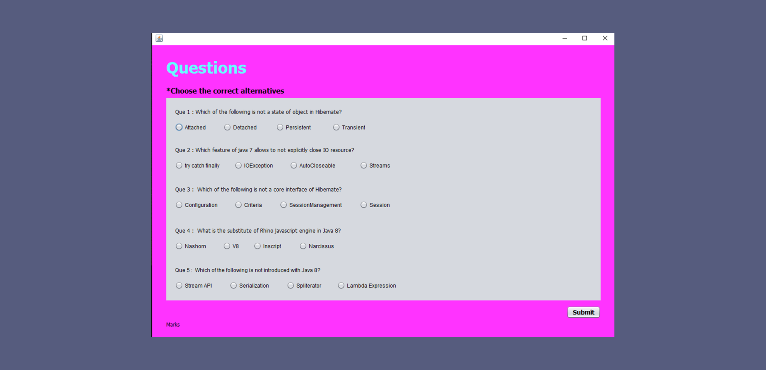Click the Submit button

(583, 312)
